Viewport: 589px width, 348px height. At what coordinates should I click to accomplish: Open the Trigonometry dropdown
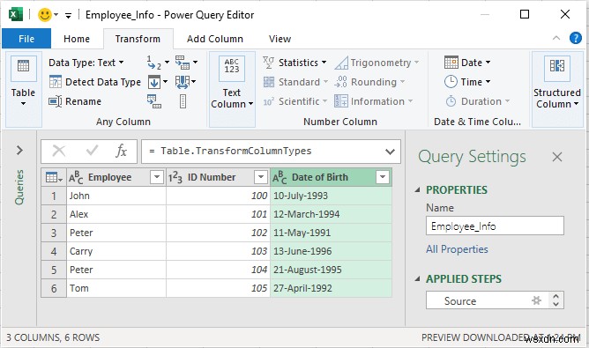pos(377,63)
